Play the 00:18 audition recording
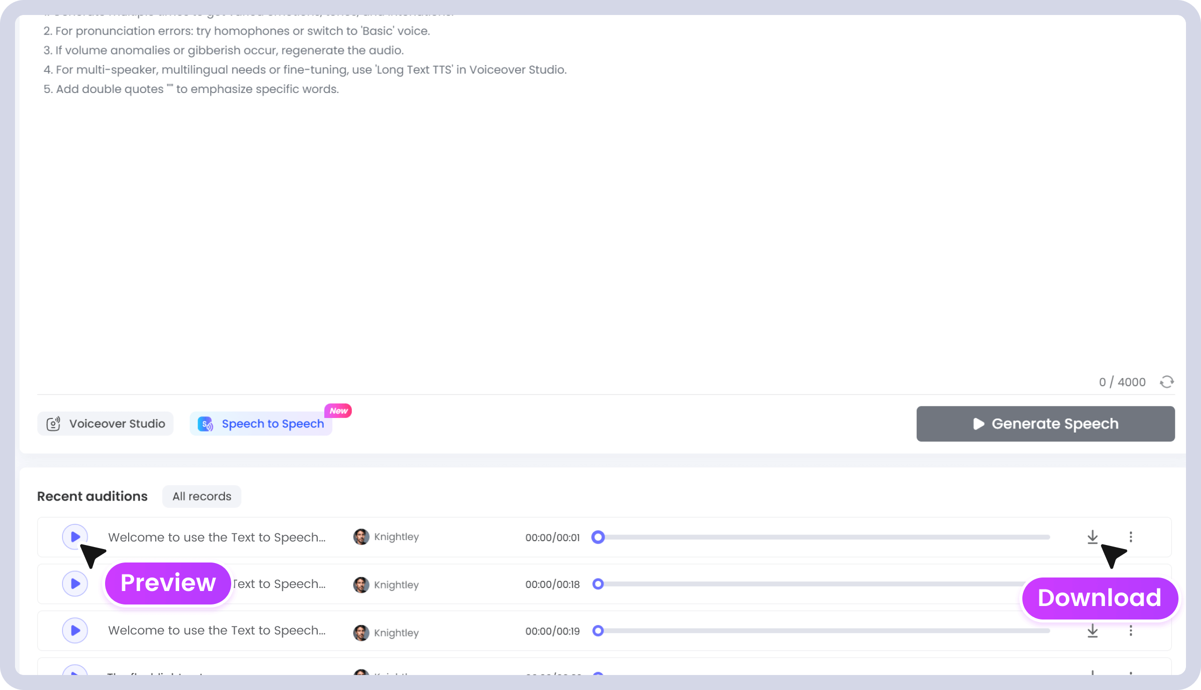This screenshot has height=690, width=1201. click(75, 583)
